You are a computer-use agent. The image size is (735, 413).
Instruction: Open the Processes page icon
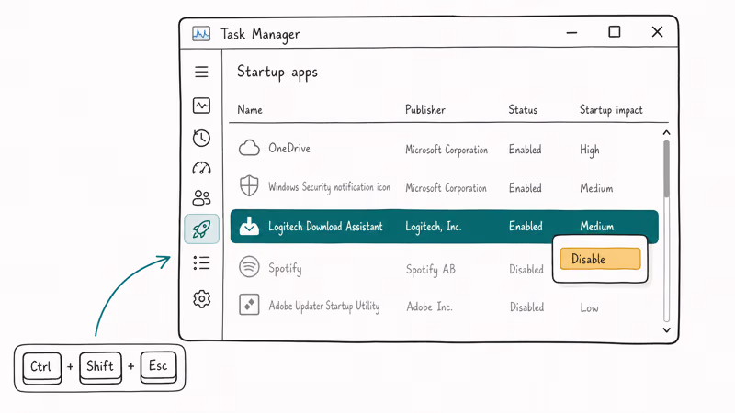click(201, 106)
